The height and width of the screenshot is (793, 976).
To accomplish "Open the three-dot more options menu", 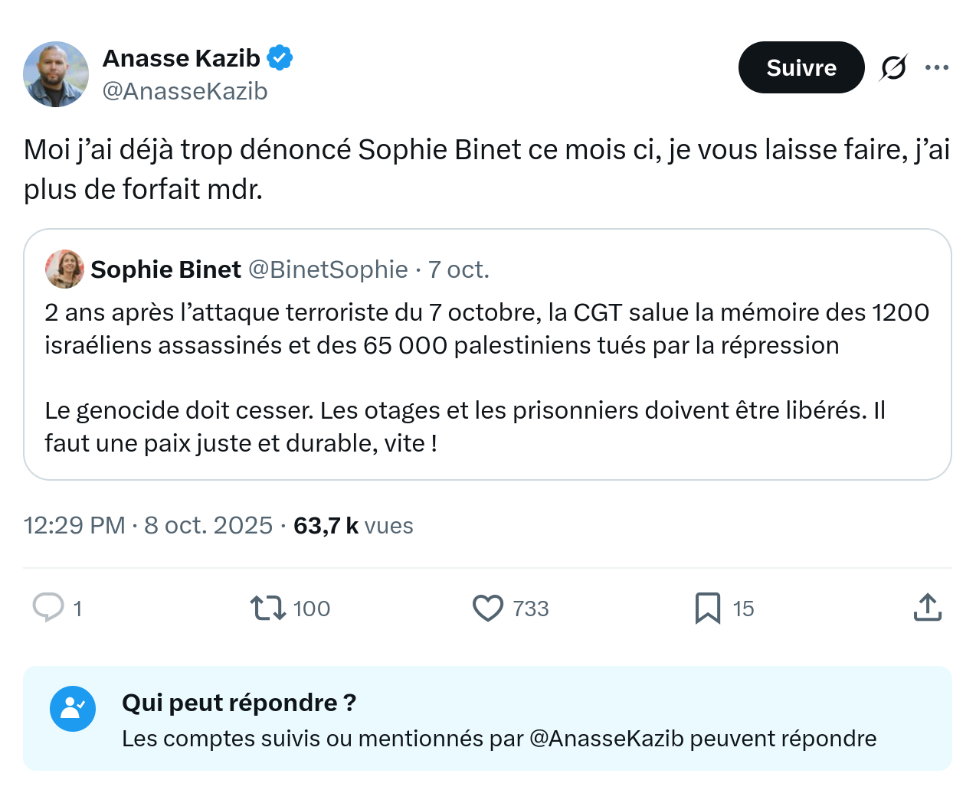I will coord(936,68).
